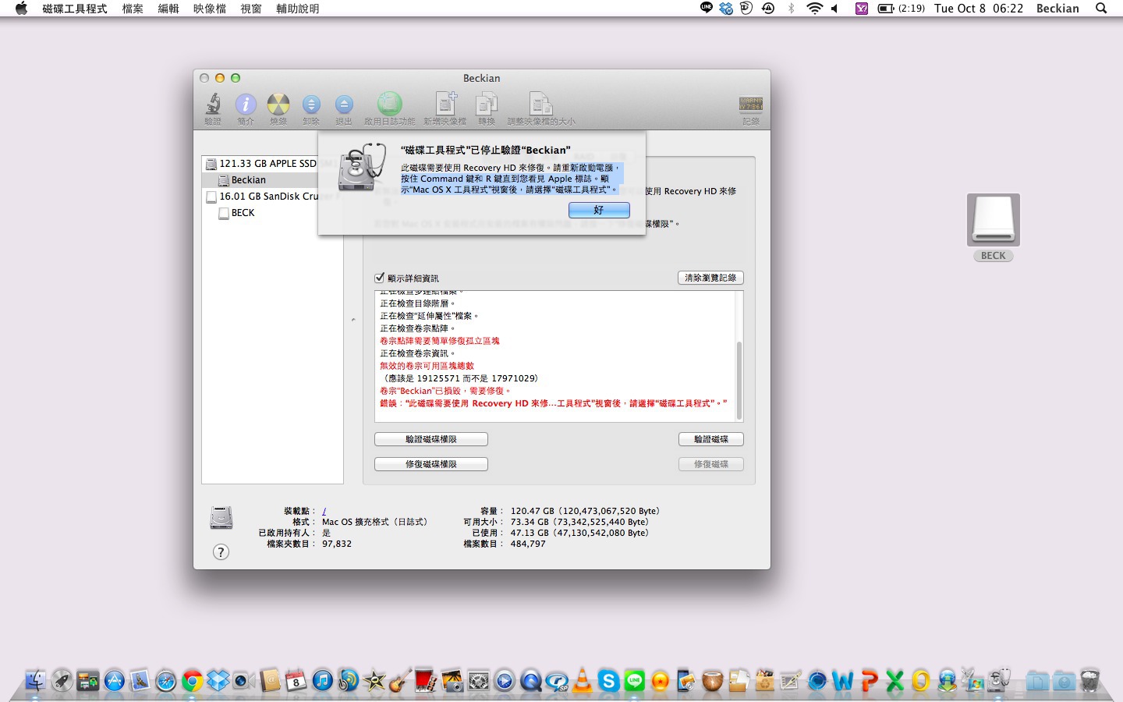Click the red line 卷宗點陣需要簡單修復孤立區塊
The width and height of the screenshot is (1123, 702).
(440, 341)
